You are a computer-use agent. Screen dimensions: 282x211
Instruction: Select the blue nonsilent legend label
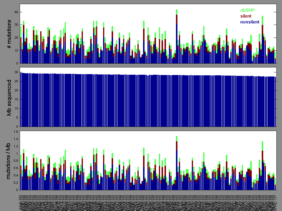(x=250, y=22)
